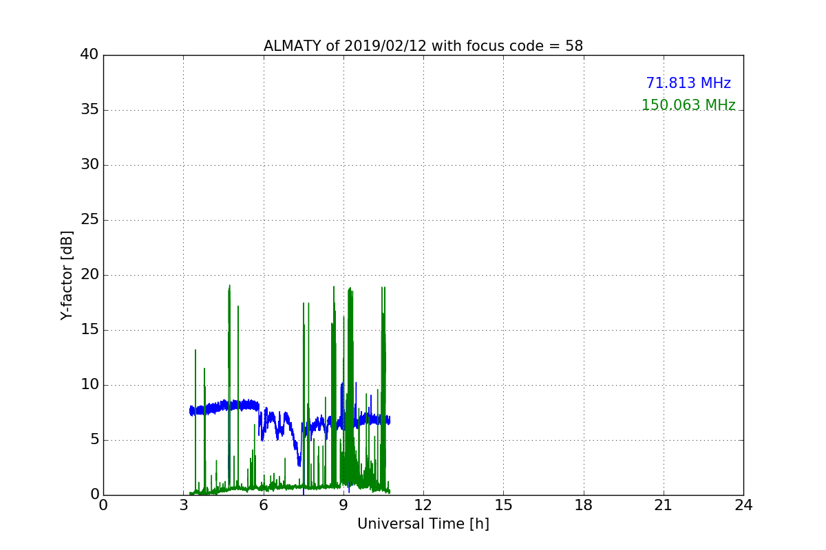Viewport: 826px width, 550px height.
Task: Click the y-axis tick label 40
Action: coord(89,55)
